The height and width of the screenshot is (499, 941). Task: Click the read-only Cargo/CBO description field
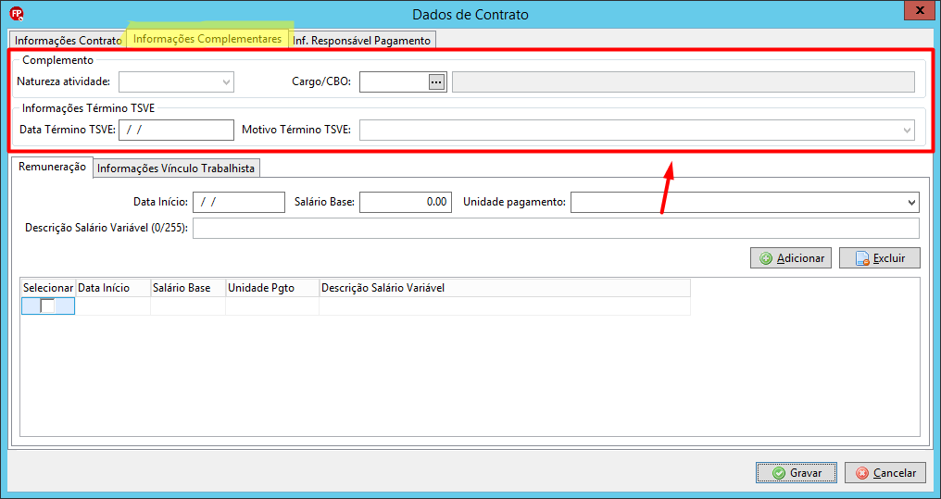tap(684, 81)
